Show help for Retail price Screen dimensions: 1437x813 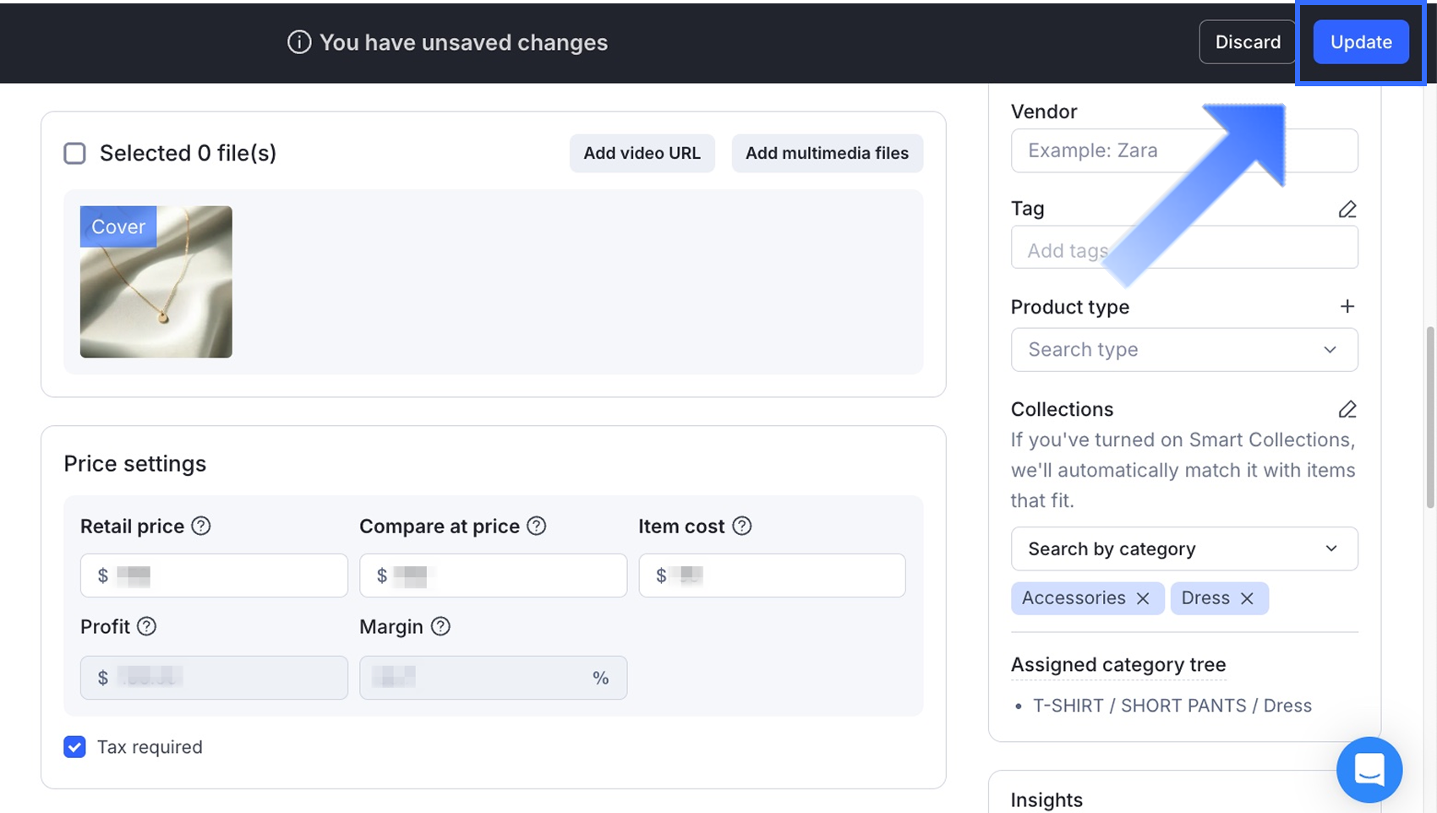(x=200, y=526)
